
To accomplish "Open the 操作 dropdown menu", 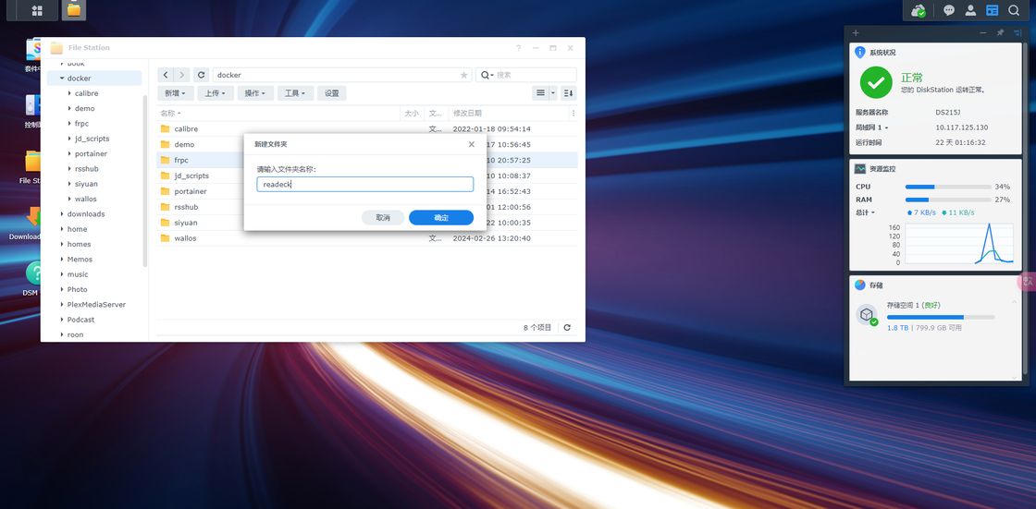I will (x=255, y=93).
